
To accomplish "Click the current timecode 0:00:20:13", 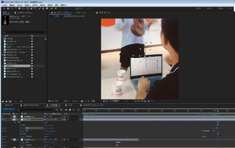I will [9, 109].
